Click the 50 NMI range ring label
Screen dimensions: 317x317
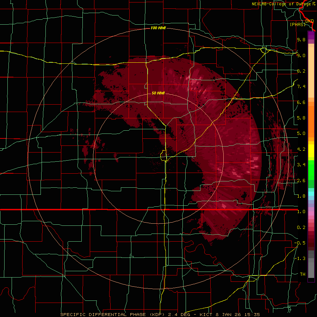(x=158, y=93)
